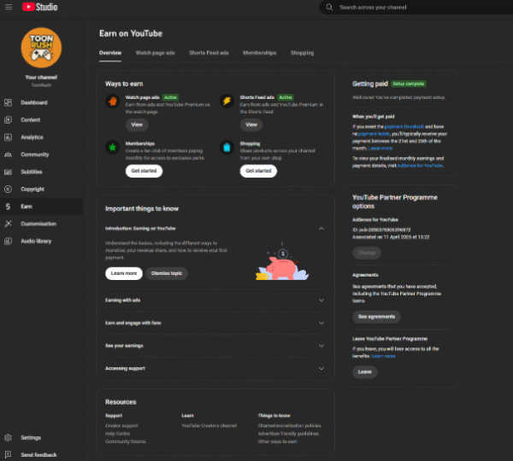Click the greyed Change button

click(367, 253)
